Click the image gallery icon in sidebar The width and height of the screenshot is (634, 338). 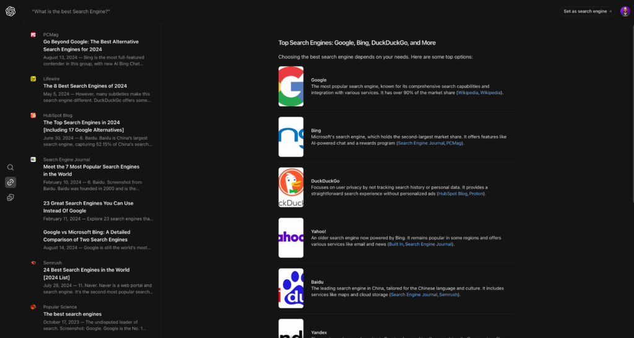11,198
